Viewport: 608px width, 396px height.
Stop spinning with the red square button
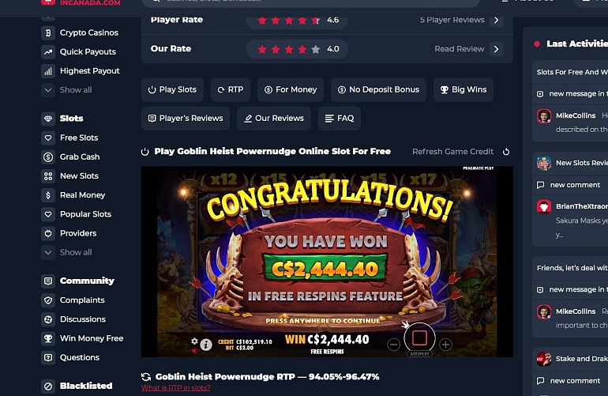point(419,338)
